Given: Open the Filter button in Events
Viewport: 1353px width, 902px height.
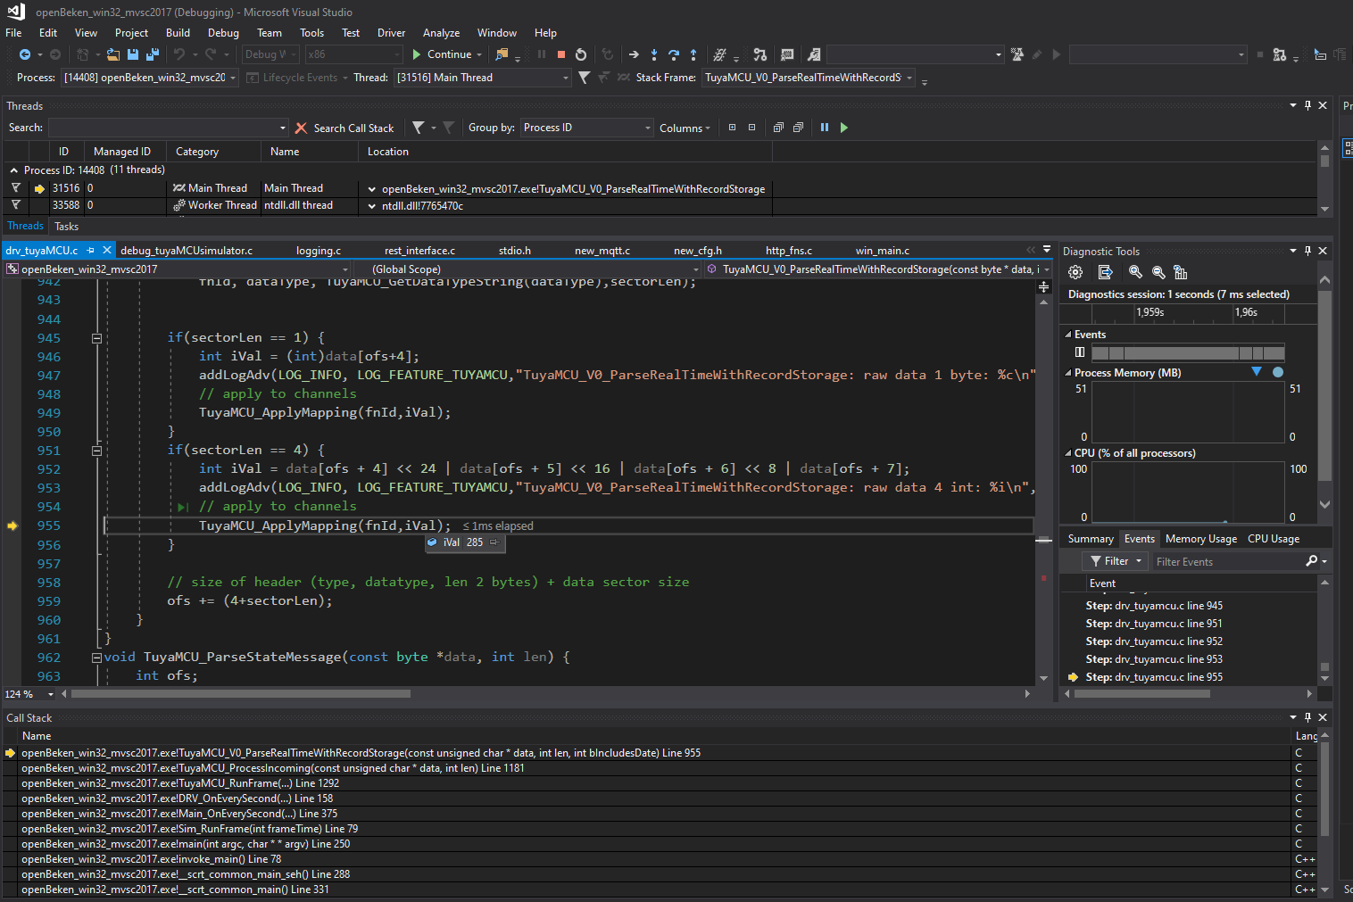Looking at the screenshot, I should 1116,561.
